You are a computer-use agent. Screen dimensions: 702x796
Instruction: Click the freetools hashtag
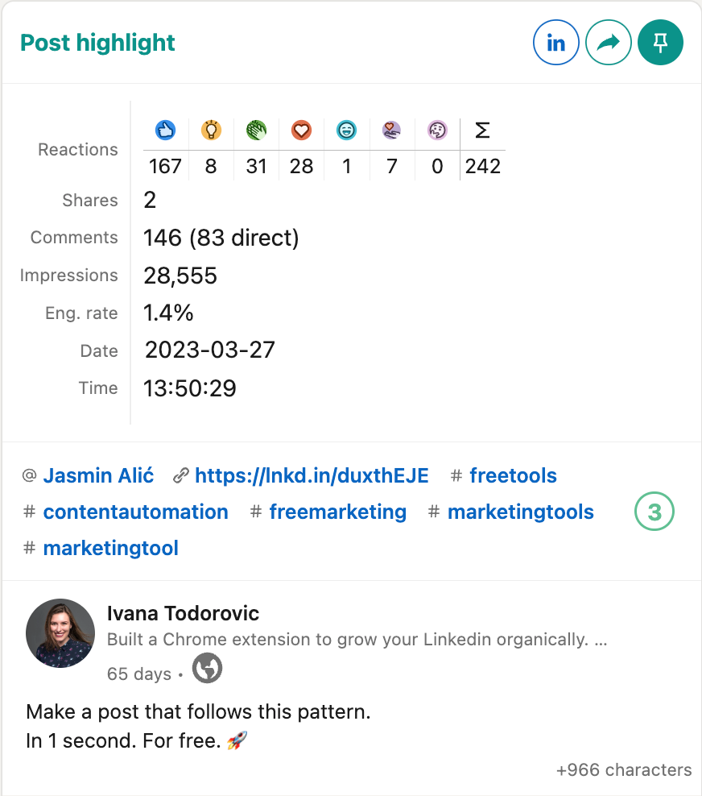(x=513, y=475)
